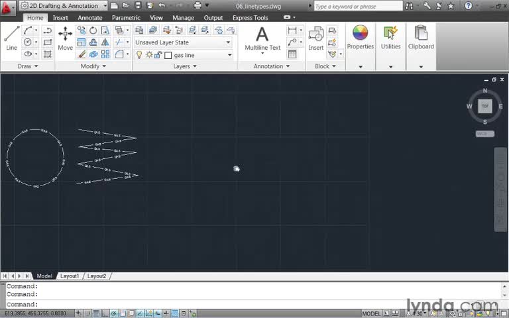Viewport: 509px width, 318px height.
Task: Expand the Modify panel
Action: (93, 66)
